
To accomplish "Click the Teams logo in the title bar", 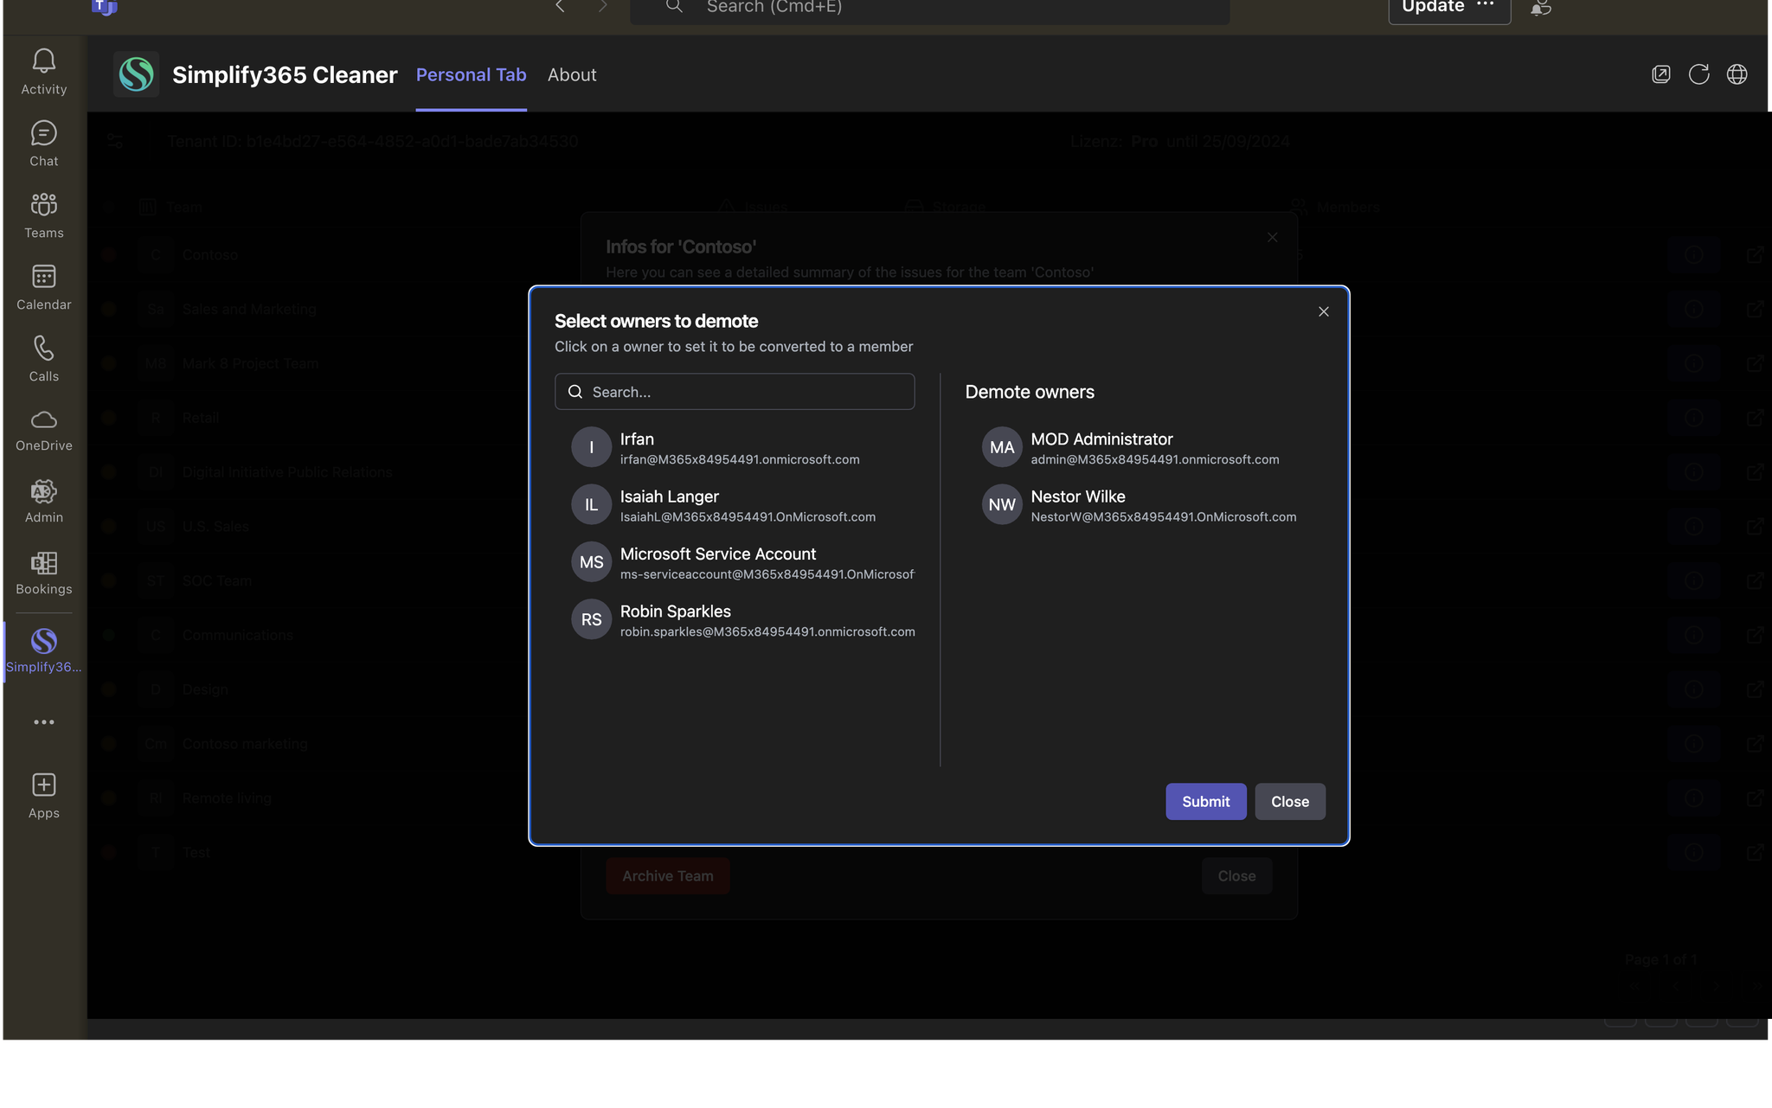I will (104, 8).
